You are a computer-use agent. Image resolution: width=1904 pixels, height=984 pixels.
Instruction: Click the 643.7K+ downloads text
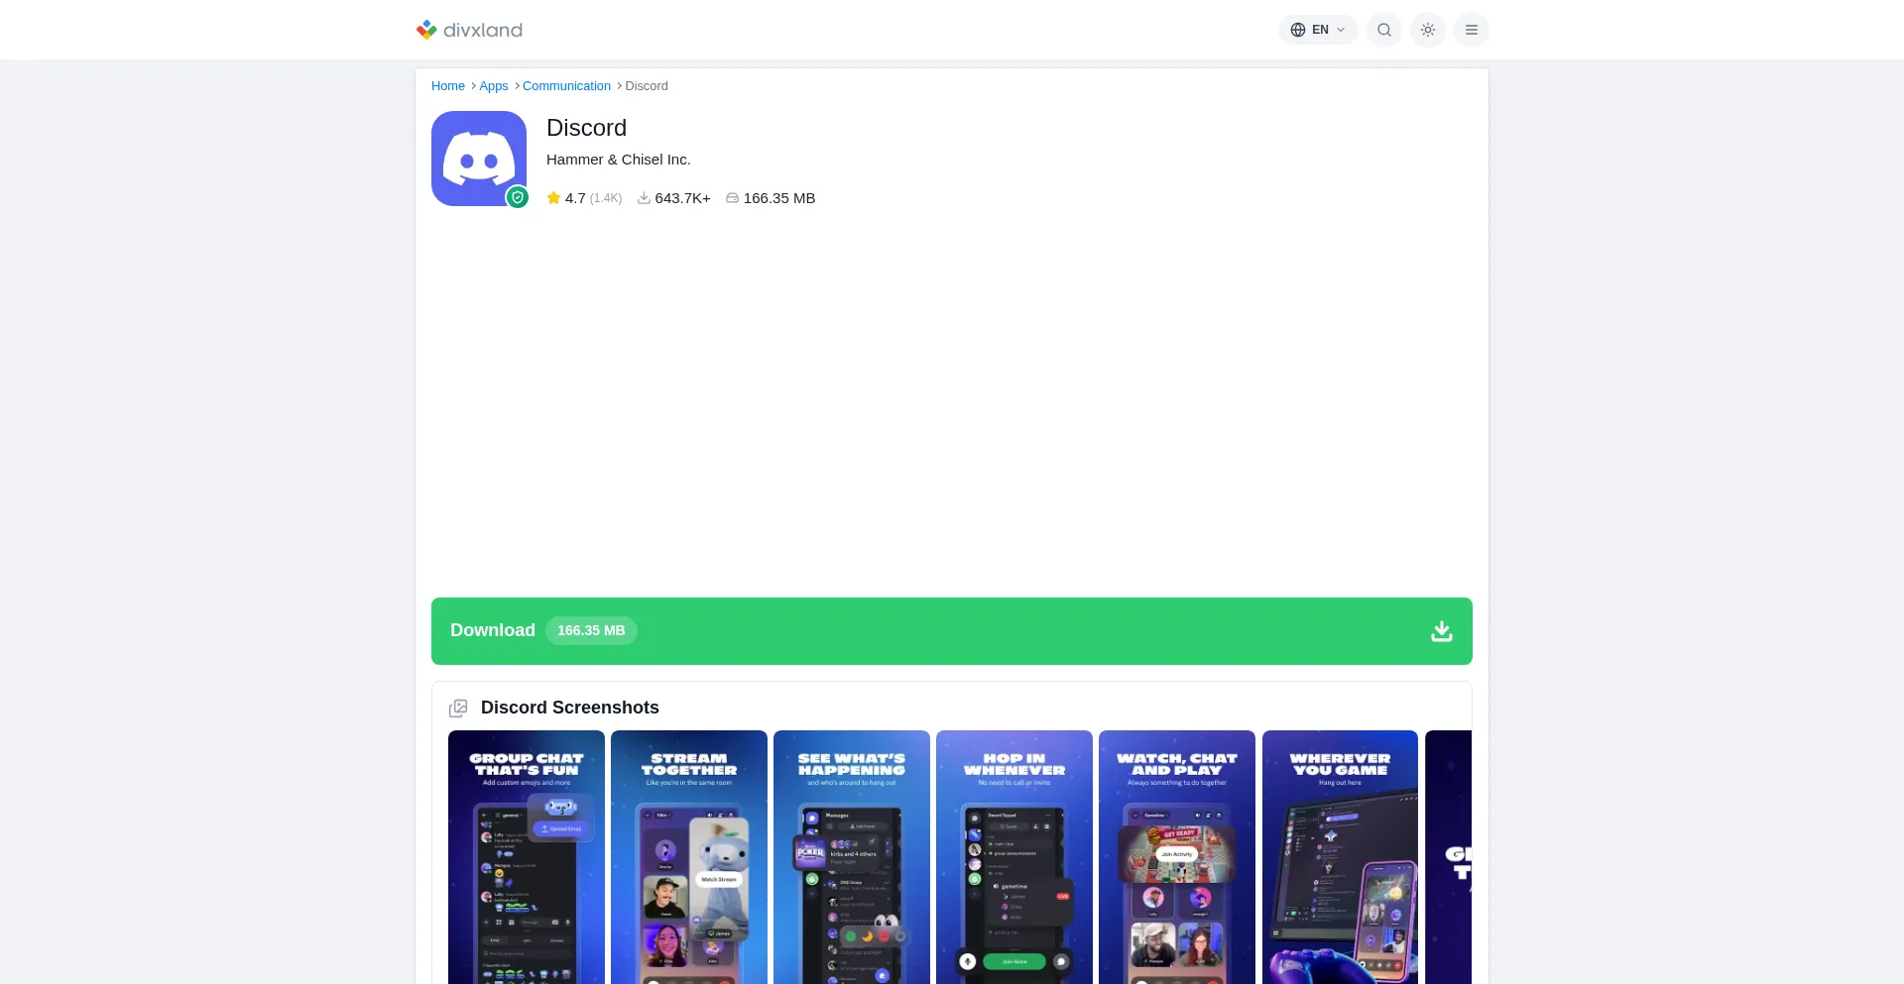click(682, 198)
